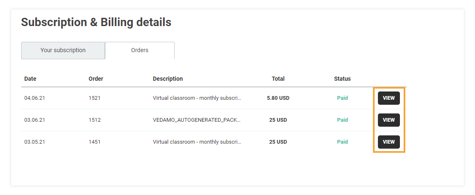The image size is (475, 195).
Task: Click the Virtual classroom description for order 1451
Action: pos(197,142)
